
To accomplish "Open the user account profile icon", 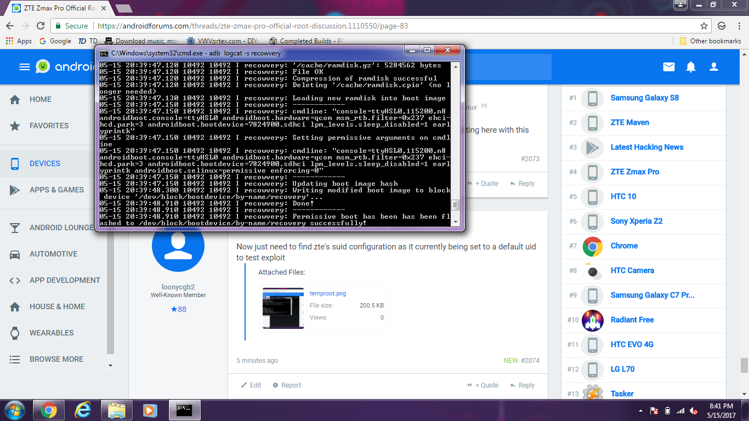I will click(714, 67).
